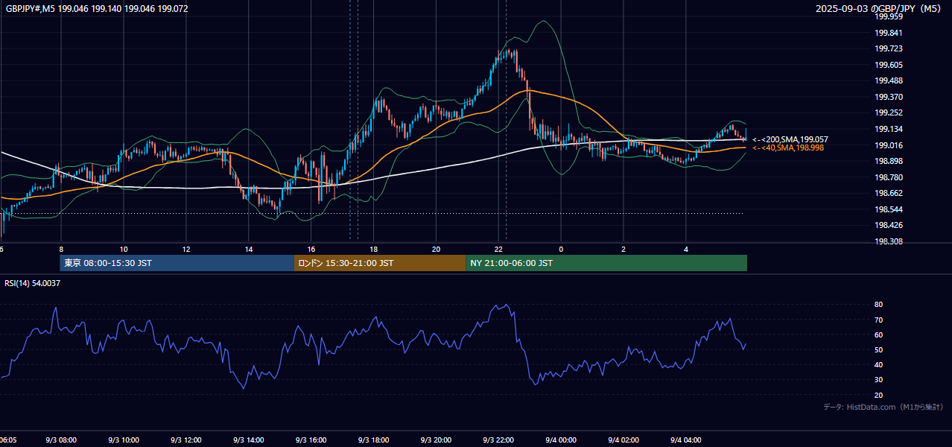Click price axis value 198.898
Image resolution: width=952 pixels, height=447 pixels.
tap(889, 161)
